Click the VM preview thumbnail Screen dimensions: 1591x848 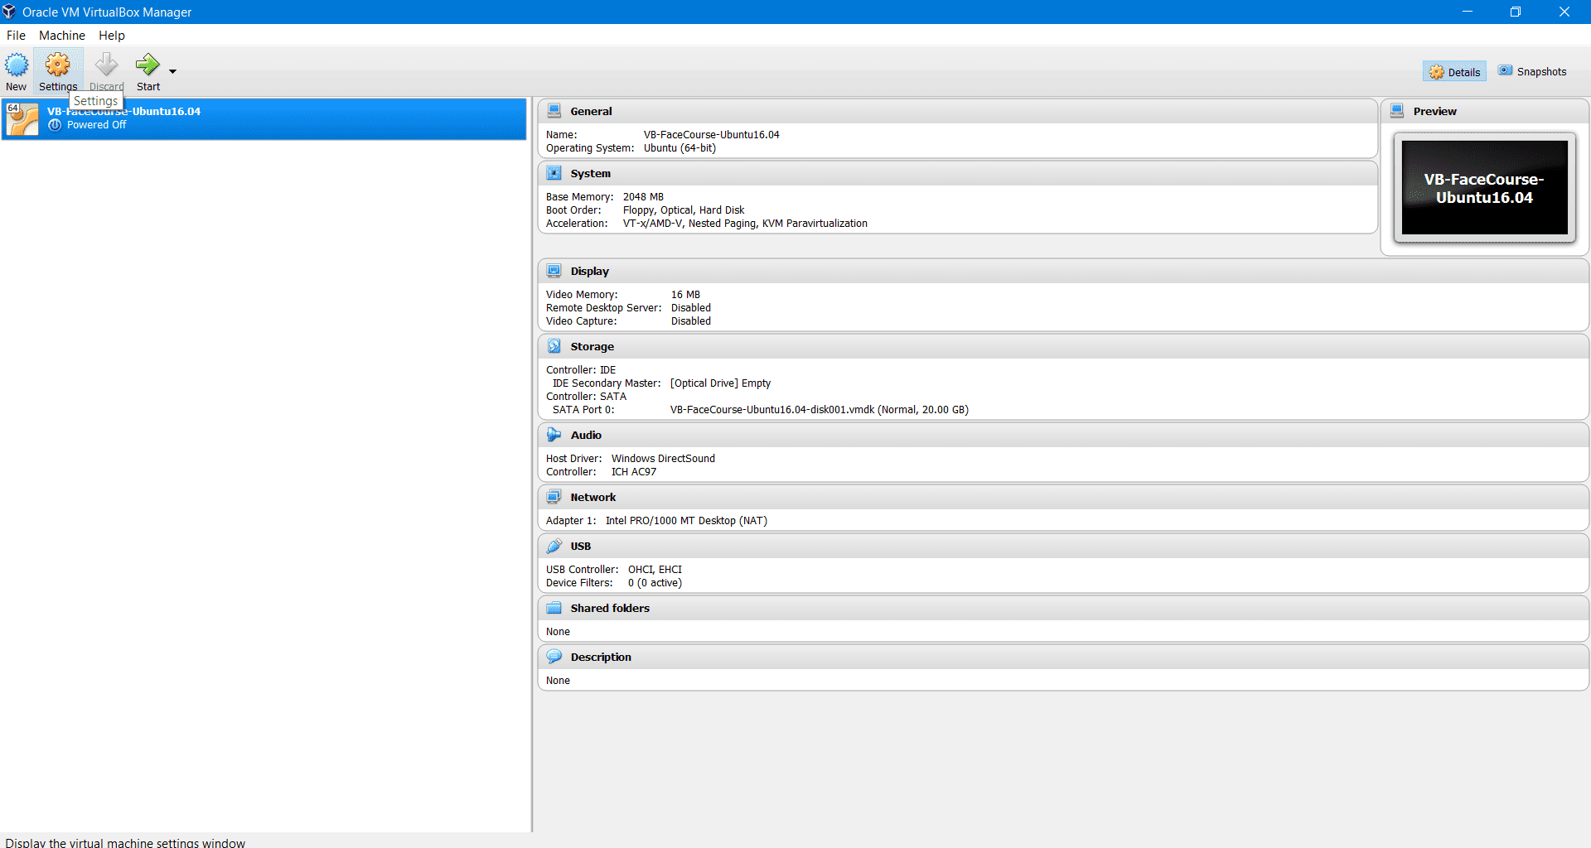coord(1484,188)
